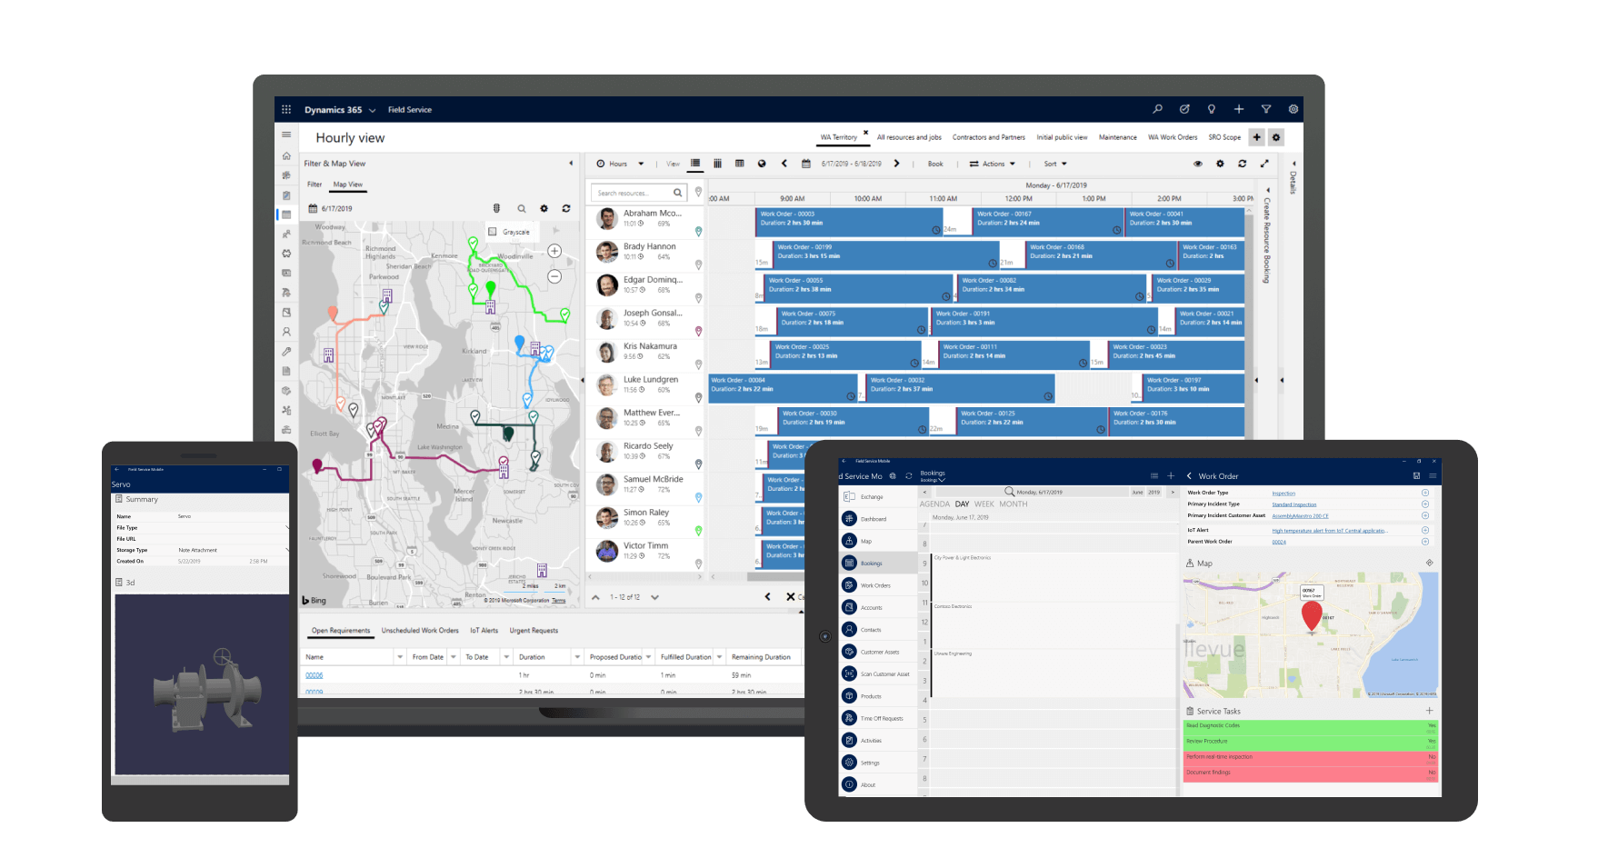Toggle map pin for Samuel McBride resource

pyautogui.click(x=698, y=498)
